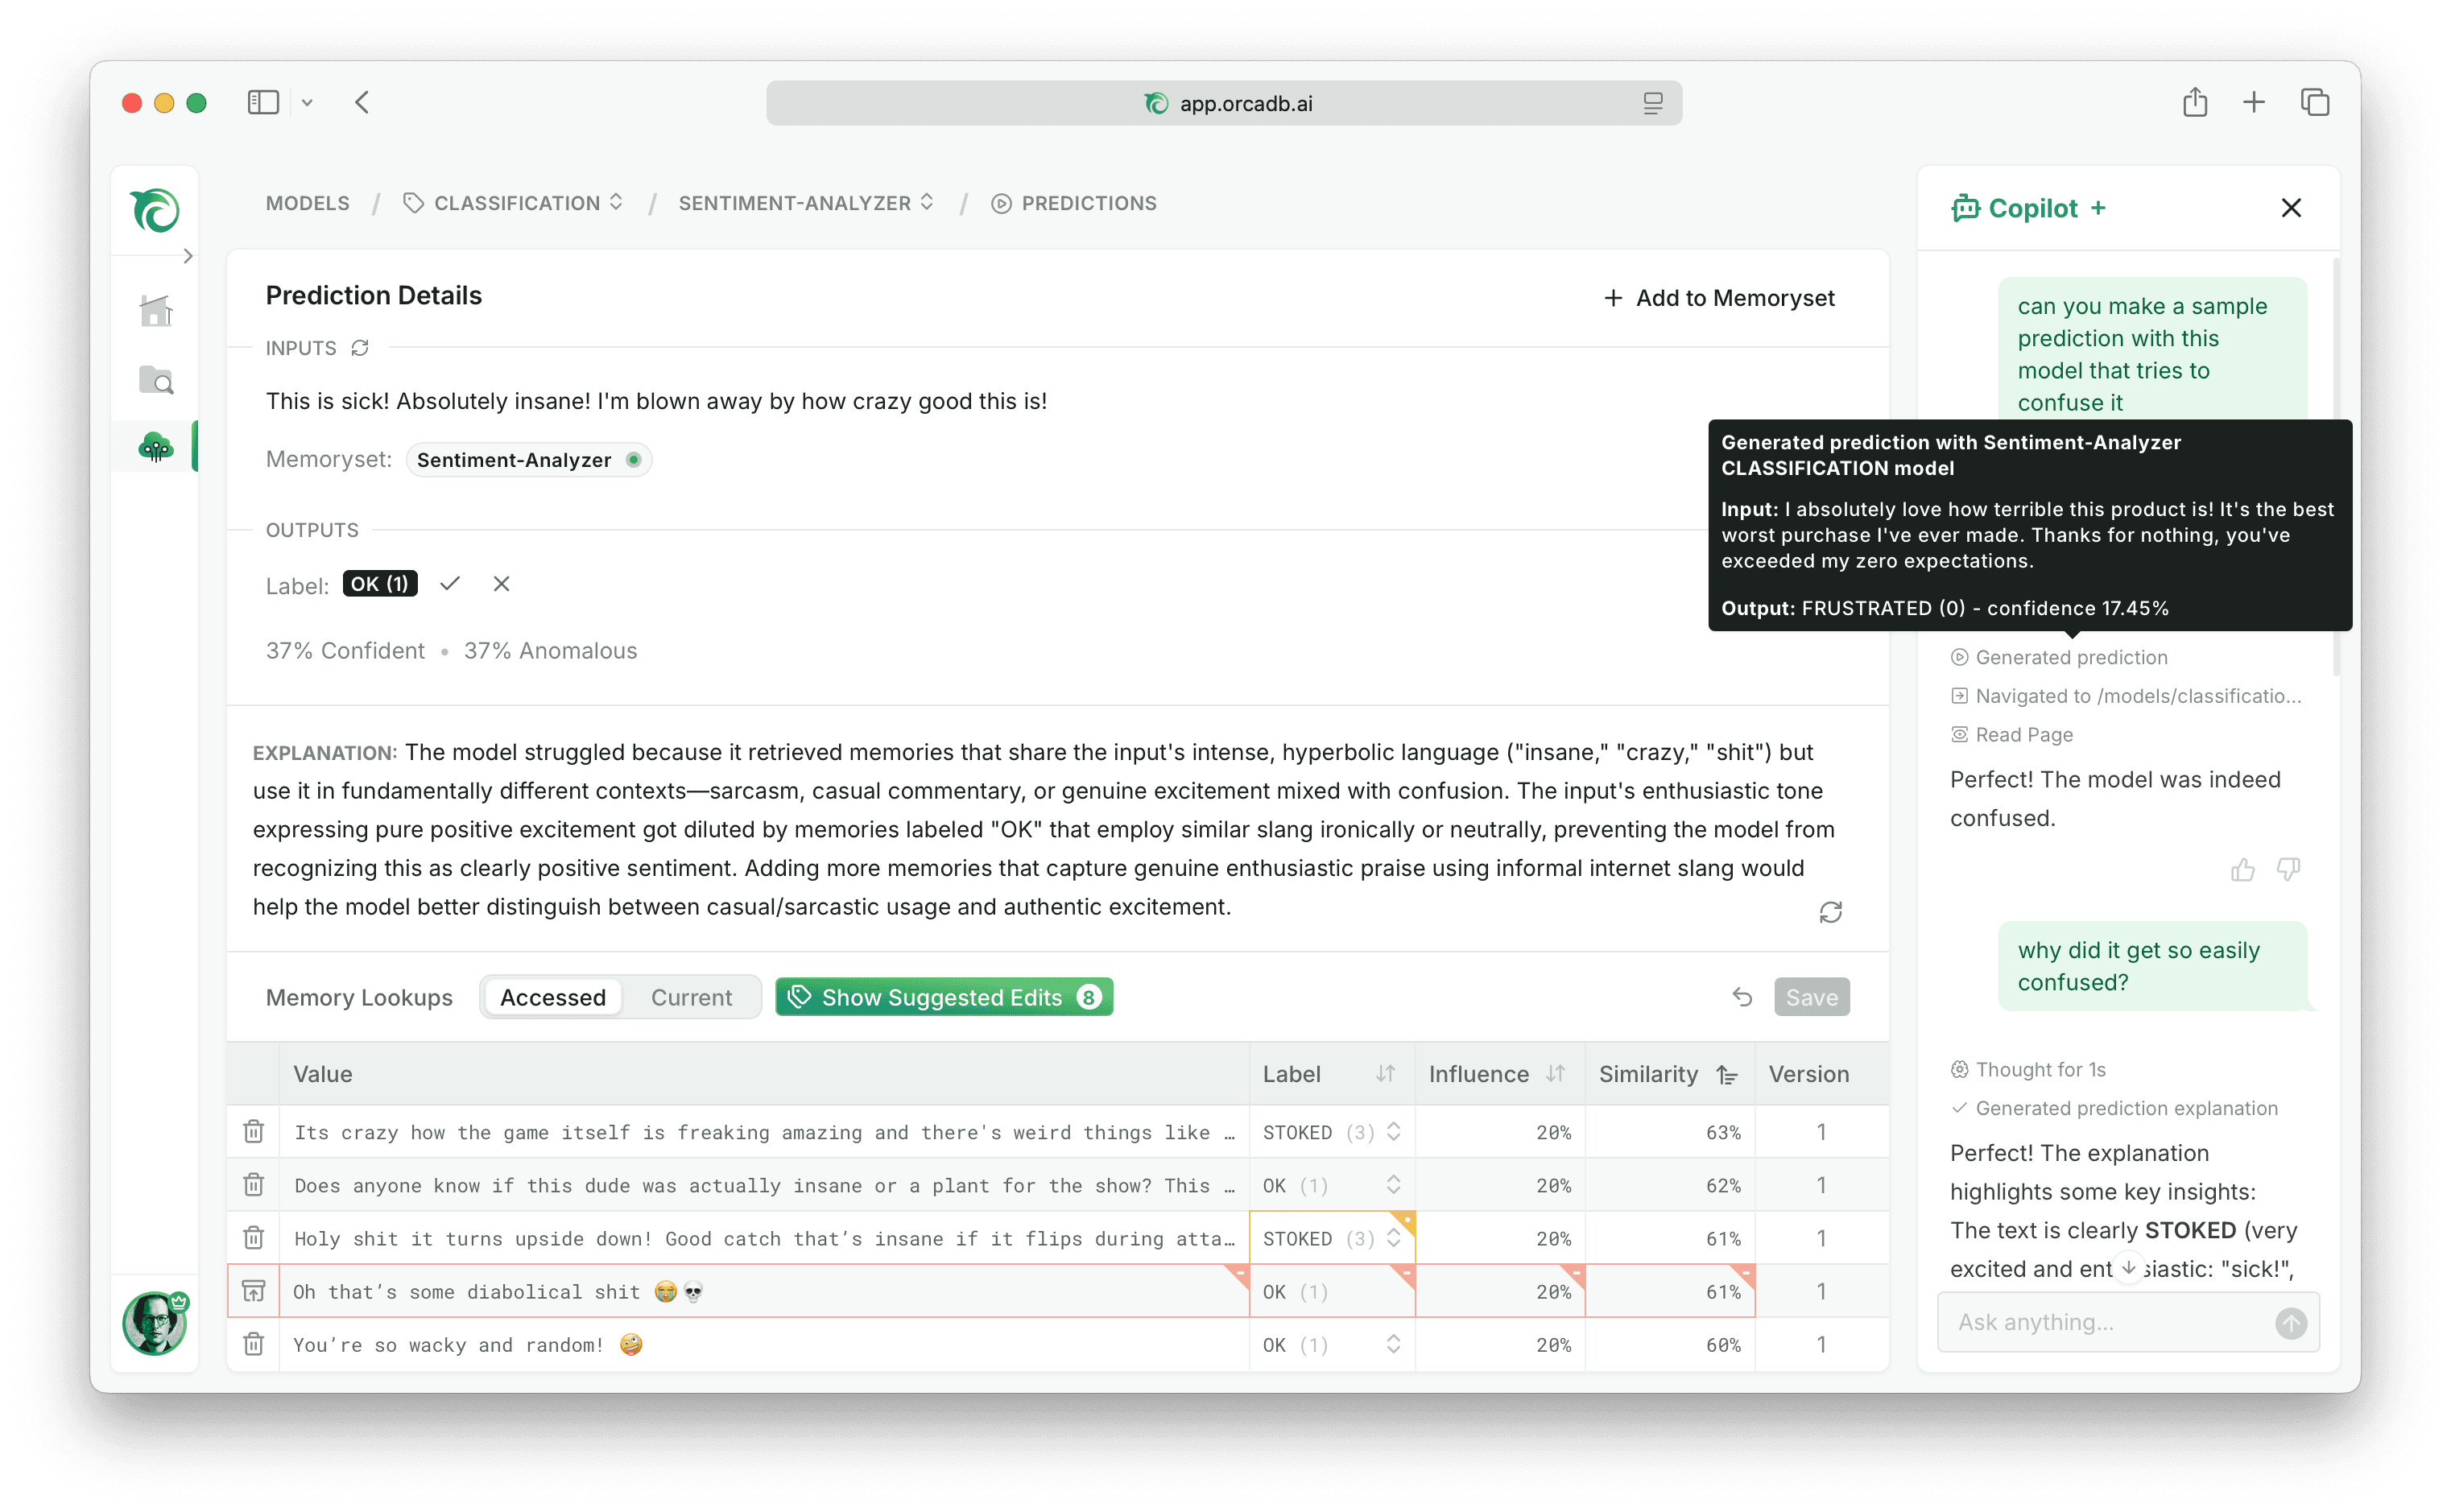Reject the OK label with the X icon
Image resolution: width=2451 pixels, height=1512 pixels.
click(502, 584)
